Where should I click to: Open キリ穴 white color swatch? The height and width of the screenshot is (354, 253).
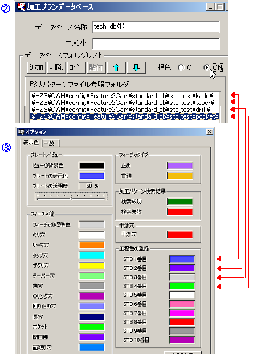click(92, 235)
